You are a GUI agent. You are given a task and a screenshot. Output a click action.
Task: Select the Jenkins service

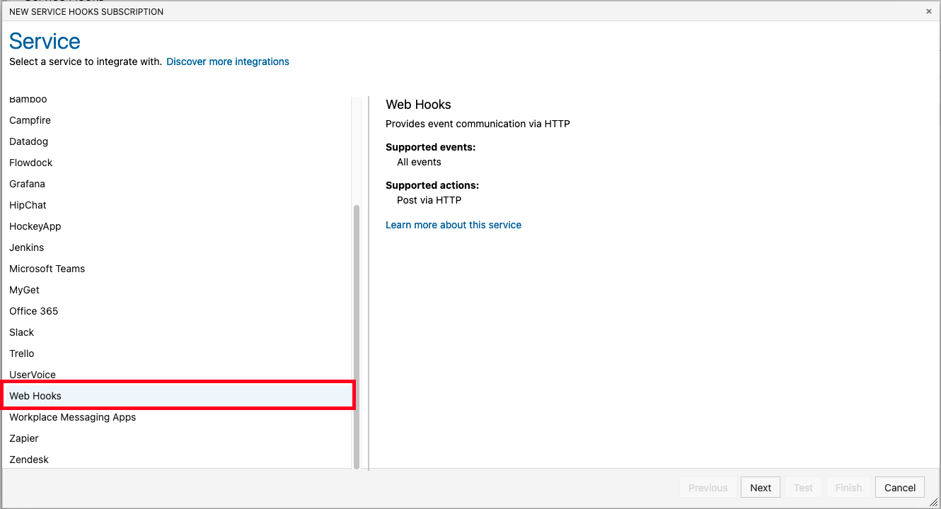point(177,247)
